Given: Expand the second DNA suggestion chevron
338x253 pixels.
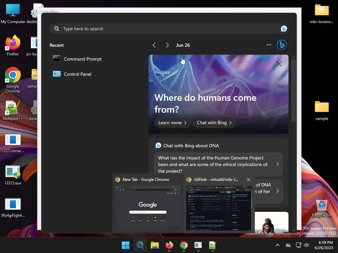Looking at the screenshot, I should point(277,191).
